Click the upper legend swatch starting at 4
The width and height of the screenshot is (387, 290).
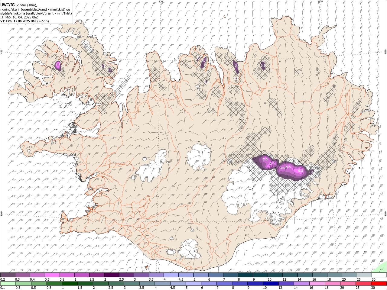click(x=171, y=275)
